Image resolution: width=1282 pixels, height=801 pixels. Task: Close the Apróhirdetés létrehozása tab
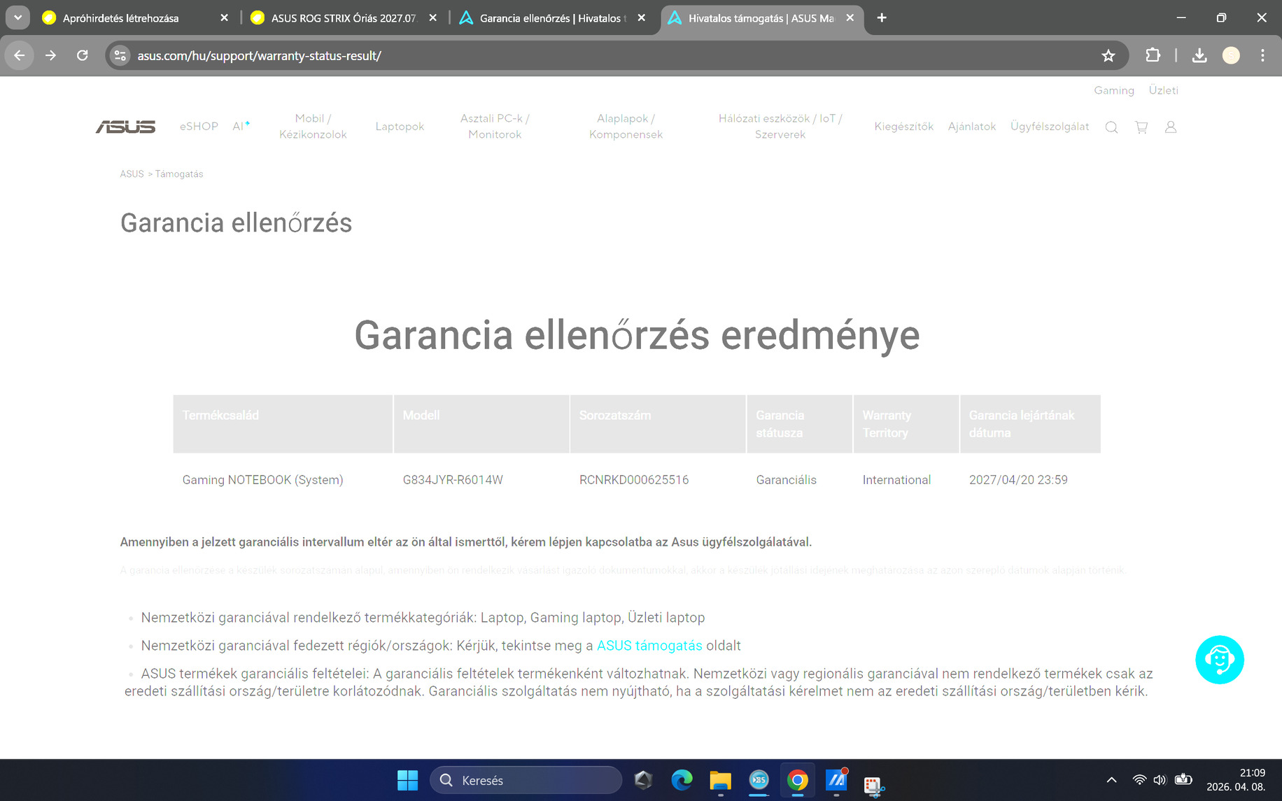[x=224, y=17]
